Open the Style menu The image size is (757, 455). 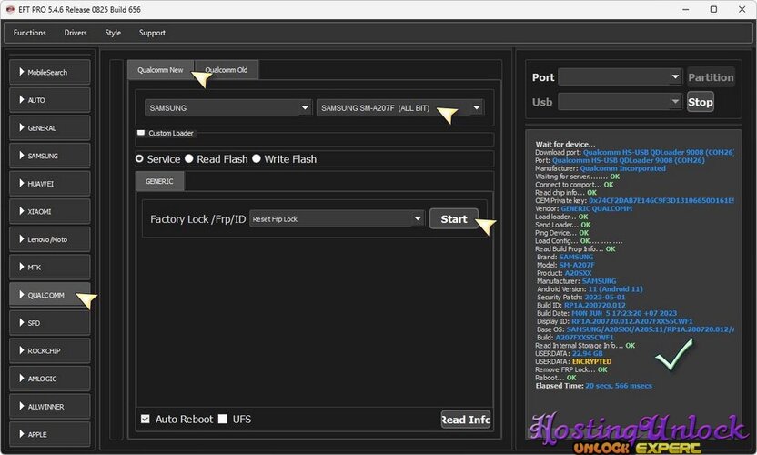point(113,33)
